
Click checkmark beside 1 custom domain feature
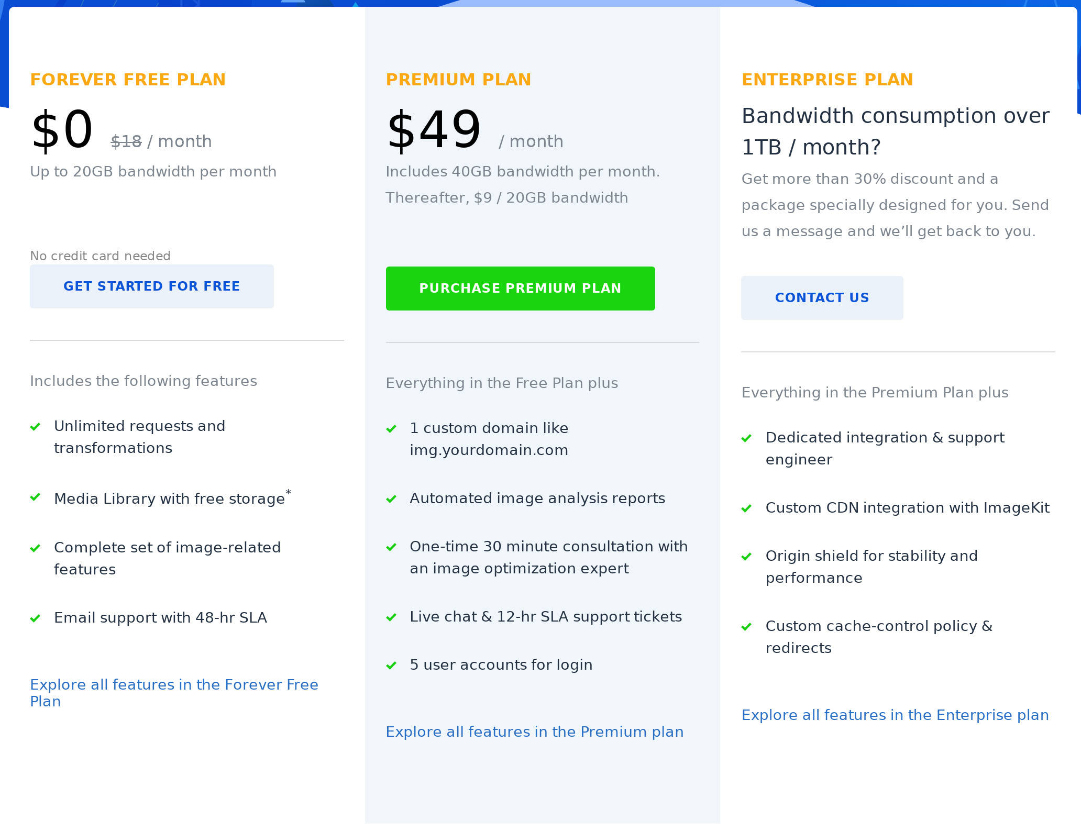[392, 429]
